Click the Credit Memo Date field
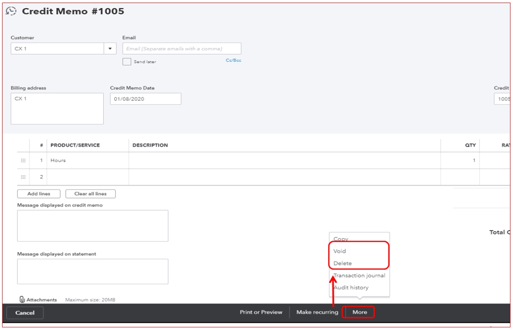This screenshot has height=330, width=514. coord(145,99)
